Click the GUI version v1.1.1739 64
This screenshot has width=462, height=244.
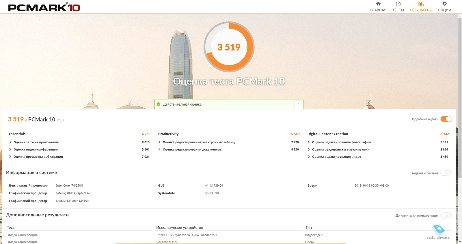tap(214, 185)
